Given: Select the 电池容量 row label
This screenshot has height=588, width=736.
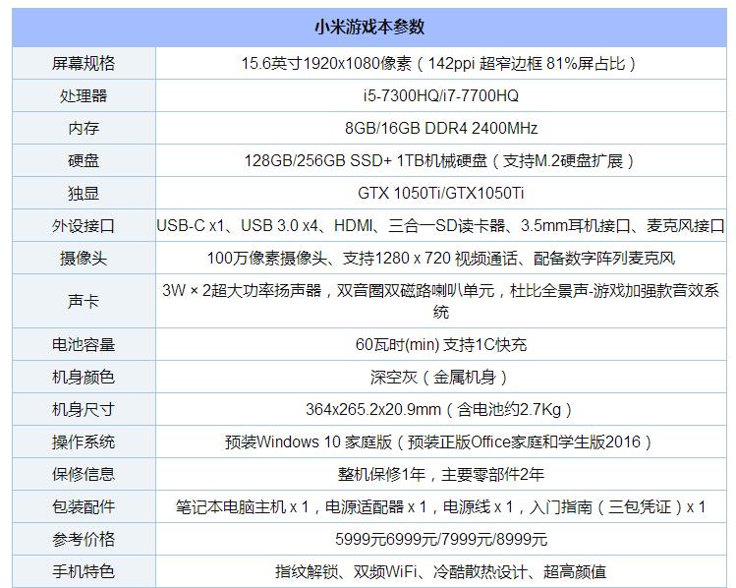Looking at the screenshot, I should pos(84,344).
